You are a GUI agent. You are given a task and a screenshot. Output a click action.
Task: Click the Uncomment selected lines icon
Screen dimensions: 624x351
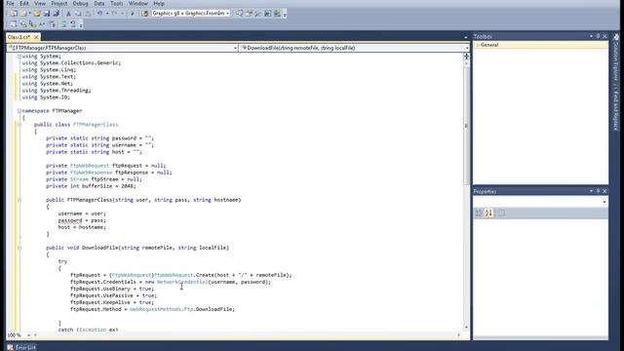click(x=73, y=24)
